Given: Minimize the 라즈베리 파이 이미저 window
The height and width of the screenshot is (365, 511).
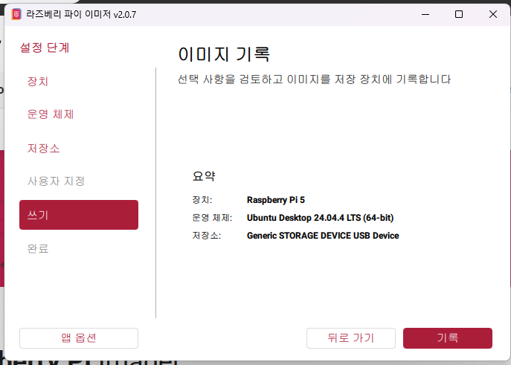Looking at the screenshot, I should click(425, 14).
